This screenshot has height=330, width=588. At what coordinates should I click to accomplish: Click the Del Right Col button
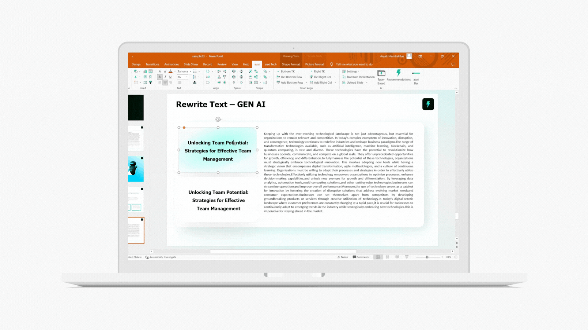pyautogui.click(x=322, y=77)
